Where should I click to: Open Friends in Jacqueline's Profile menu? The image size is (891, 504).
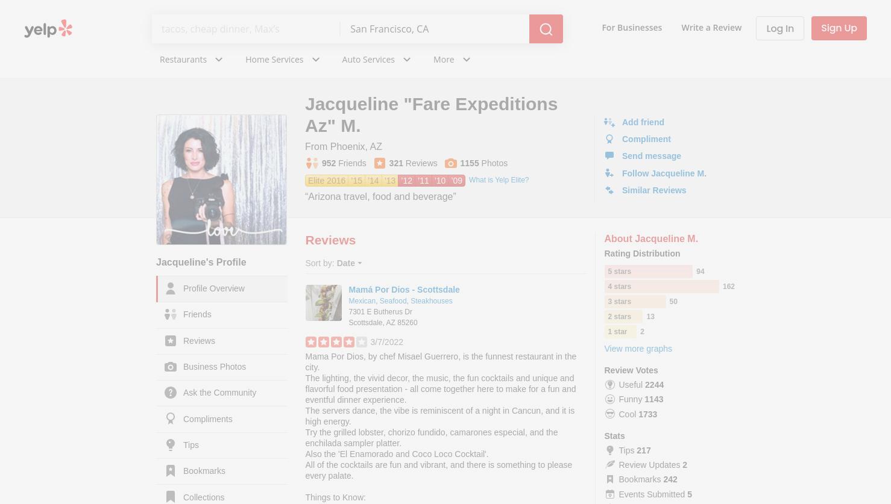(x=222, y=314)
